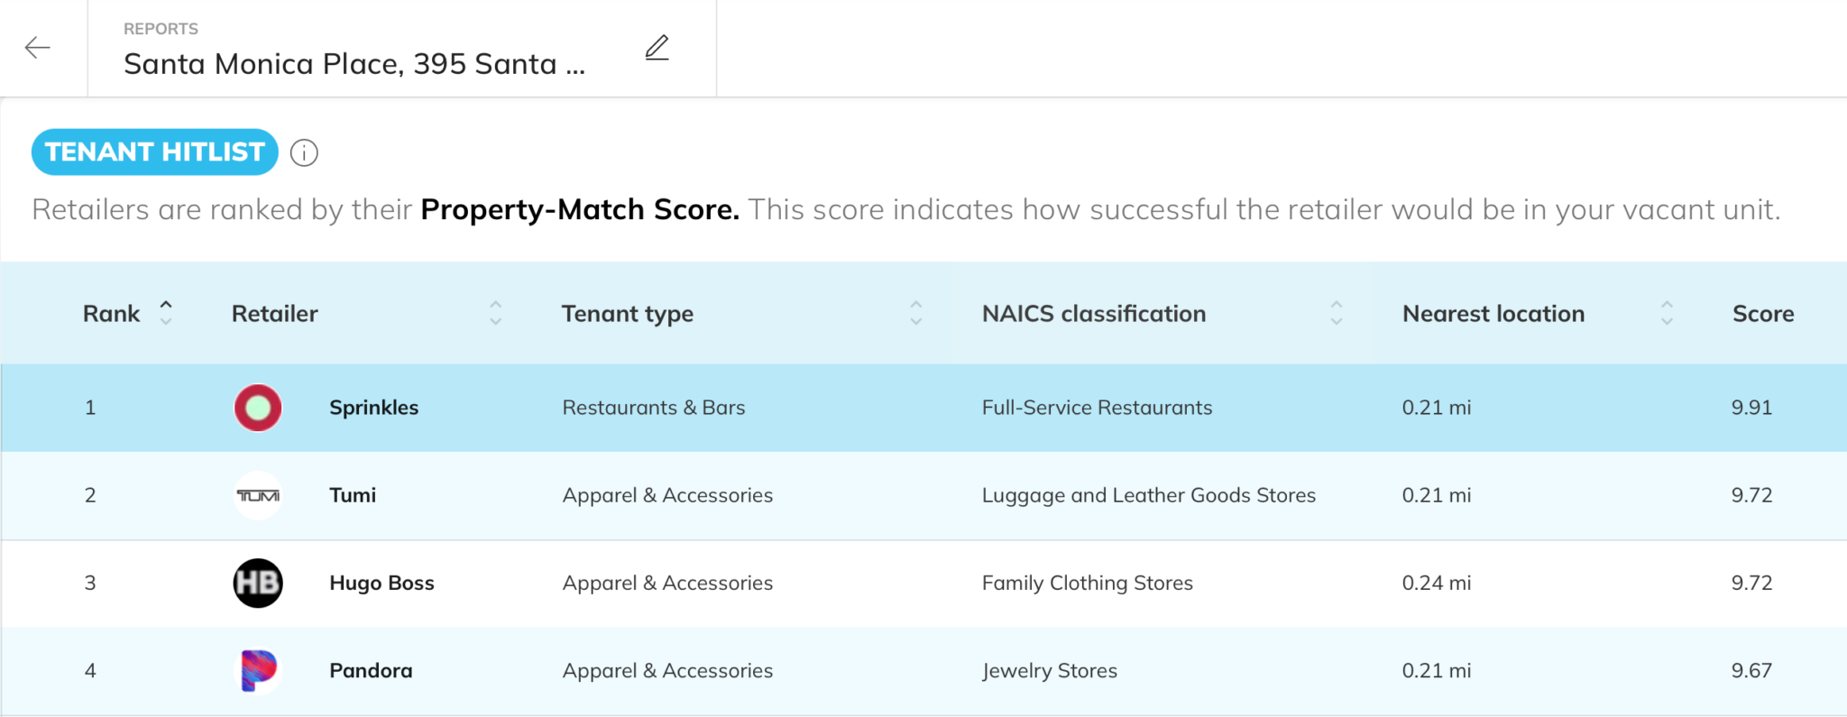The image size is (1847, 717).
Task: Click the Hugo Boss HB logo
Action: (258, 584)
